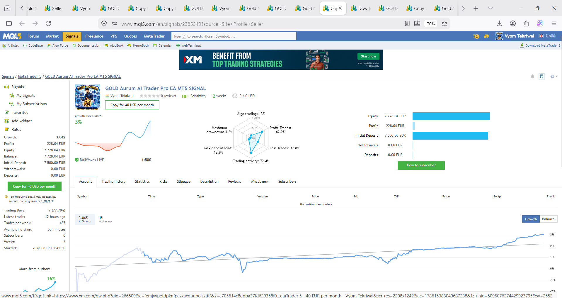The height and width of the screenshot is (298, 562).
Task: Click Start now on the XM banner
Action: (368, 56)
